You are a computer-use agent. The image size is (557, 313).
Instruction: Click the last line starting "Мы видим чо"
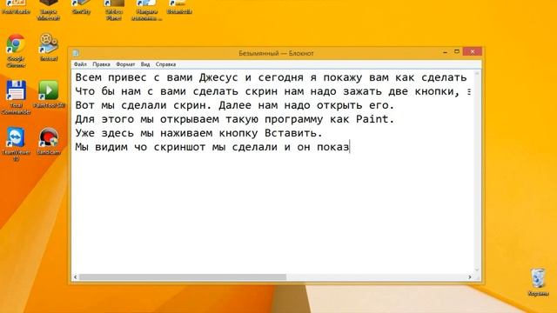212,147
